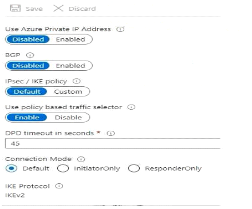
Task: Open info icon for policy based traffic selector
Action: point(131,107)
